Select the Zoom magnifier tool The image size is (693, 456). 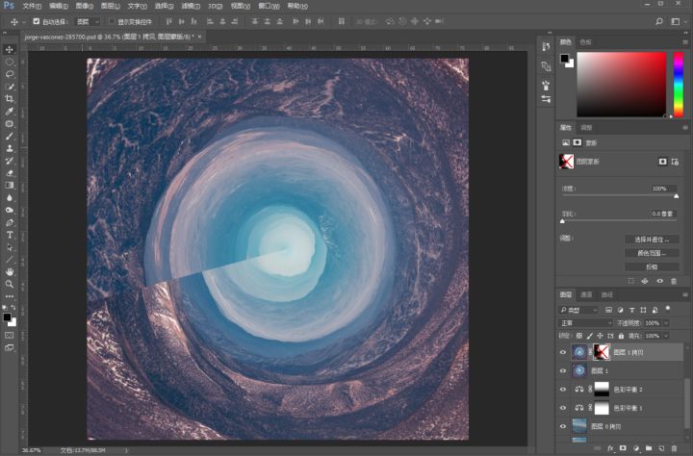(10, 284)
